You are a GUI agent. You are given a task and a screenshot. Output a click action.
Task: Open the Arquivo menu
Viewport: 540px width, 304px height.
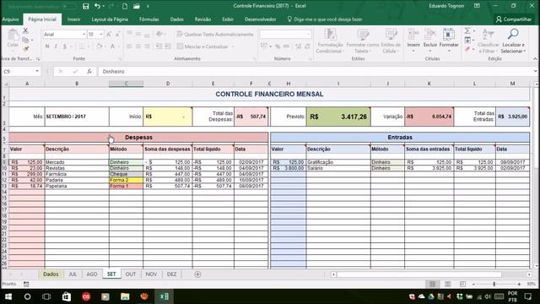[x=10, y=19]
